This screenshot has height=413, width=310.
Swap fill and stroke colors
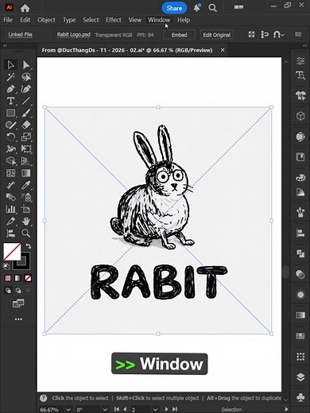(x=28, y=246)
